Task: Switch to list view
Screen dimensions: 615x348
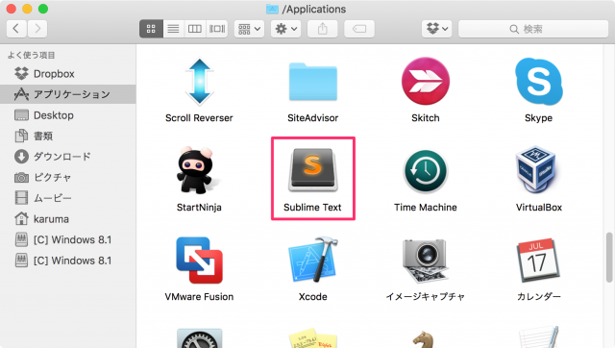Action: point(173,29)
